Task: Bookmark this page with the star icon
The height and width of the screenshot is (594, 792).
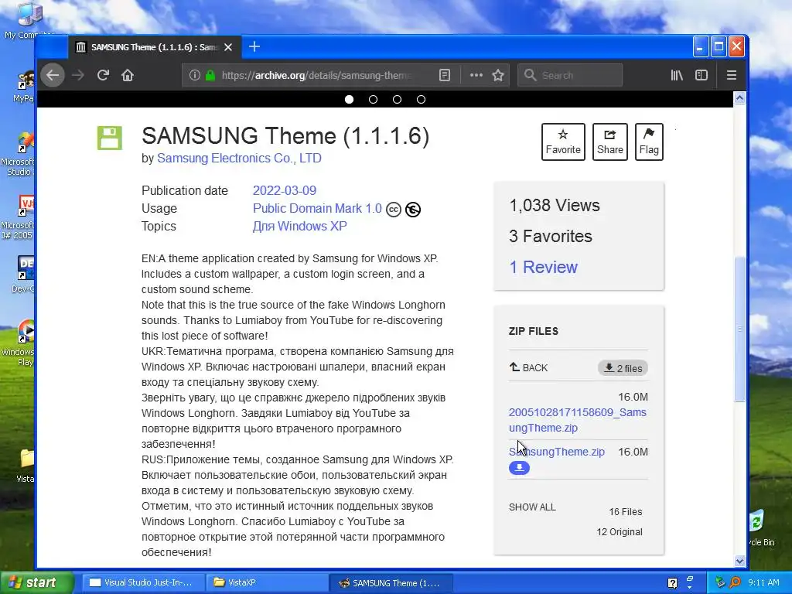Action: point(498,75)
